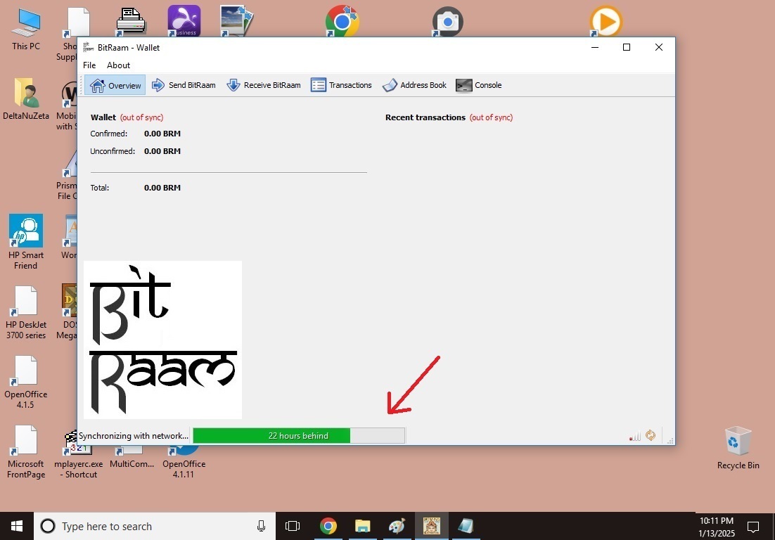Open the File menu
Screen dimensions: 775x540
(89, 65)
